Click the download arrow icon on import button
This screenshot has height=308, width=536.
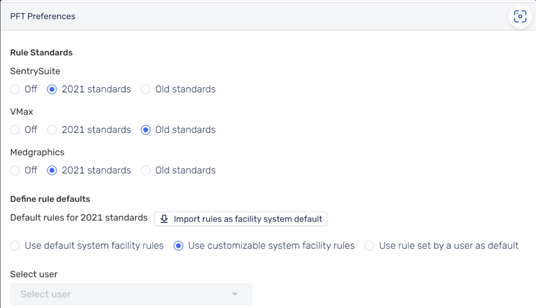click(164, 219)
